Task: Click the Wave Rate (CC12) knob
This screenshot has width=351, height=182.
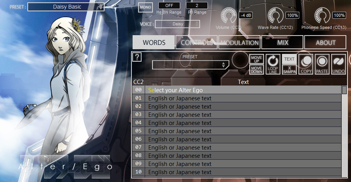Action: point(275,16)
